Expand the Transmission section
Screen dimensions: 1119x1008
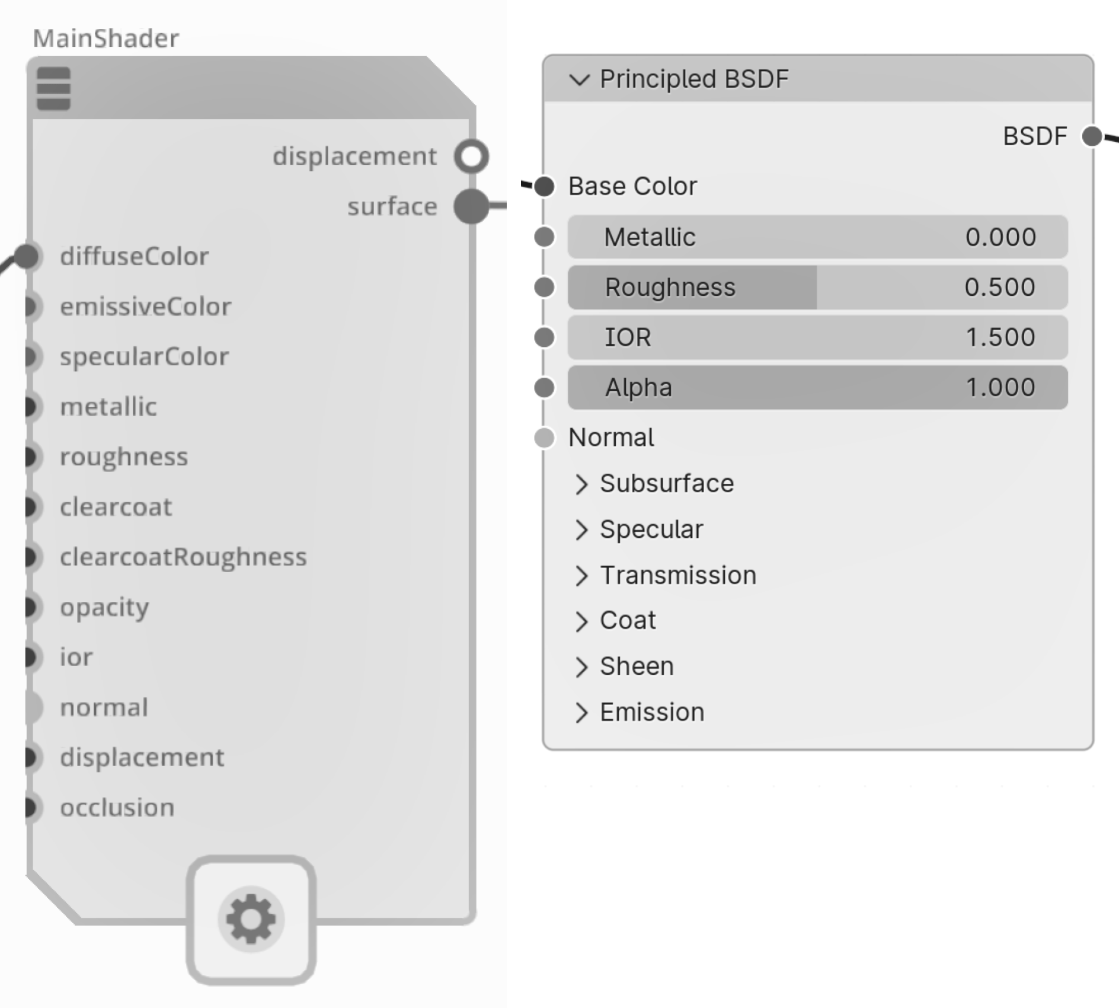[x=581, y=576]
